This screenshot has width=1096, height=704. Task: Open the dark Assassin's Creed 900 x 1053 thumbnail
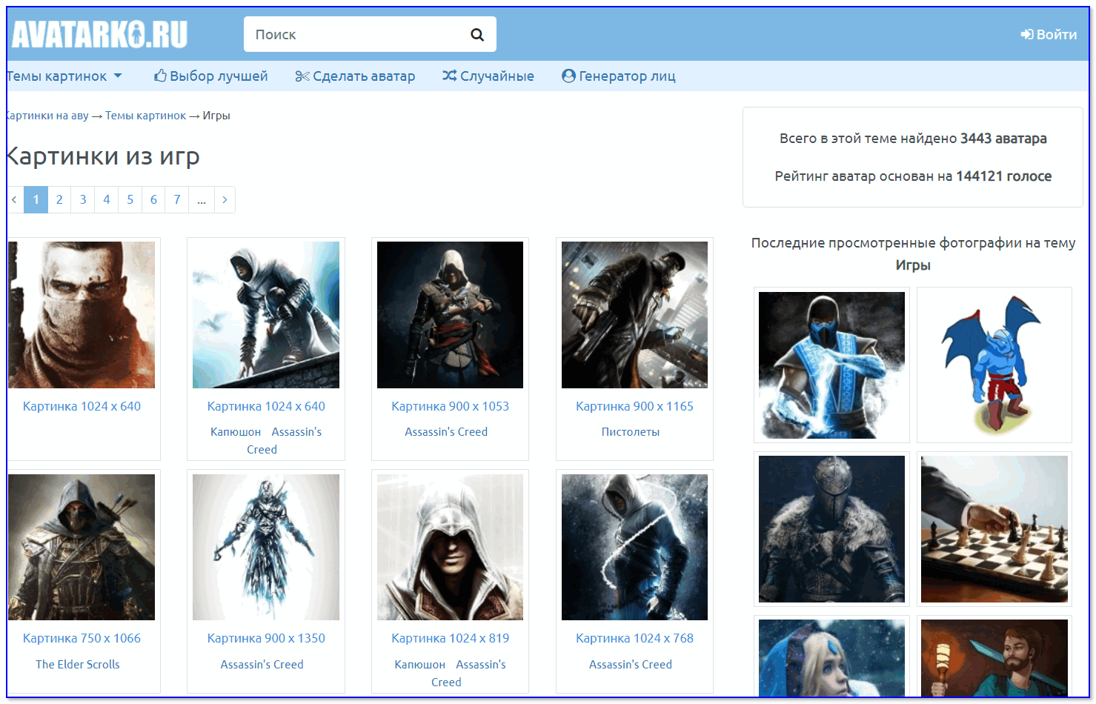click(450, 315)
